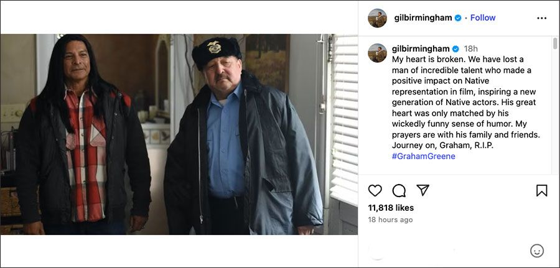Follow gilbirmingham

pos(483,18)
